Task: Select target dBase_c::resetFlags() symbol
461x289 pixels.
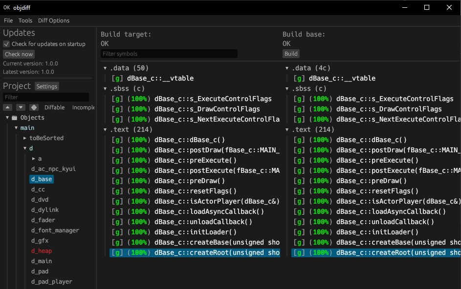Action: point(174,191)
